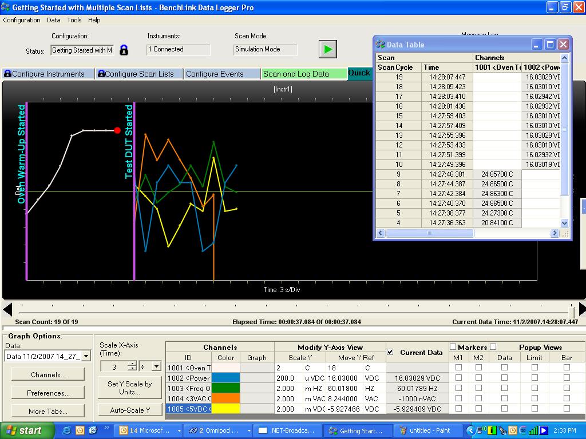The height and width of the screenshot is (439, 586).
Task: Toggle the Current Data checkbox
Action: tap(390, 352)
